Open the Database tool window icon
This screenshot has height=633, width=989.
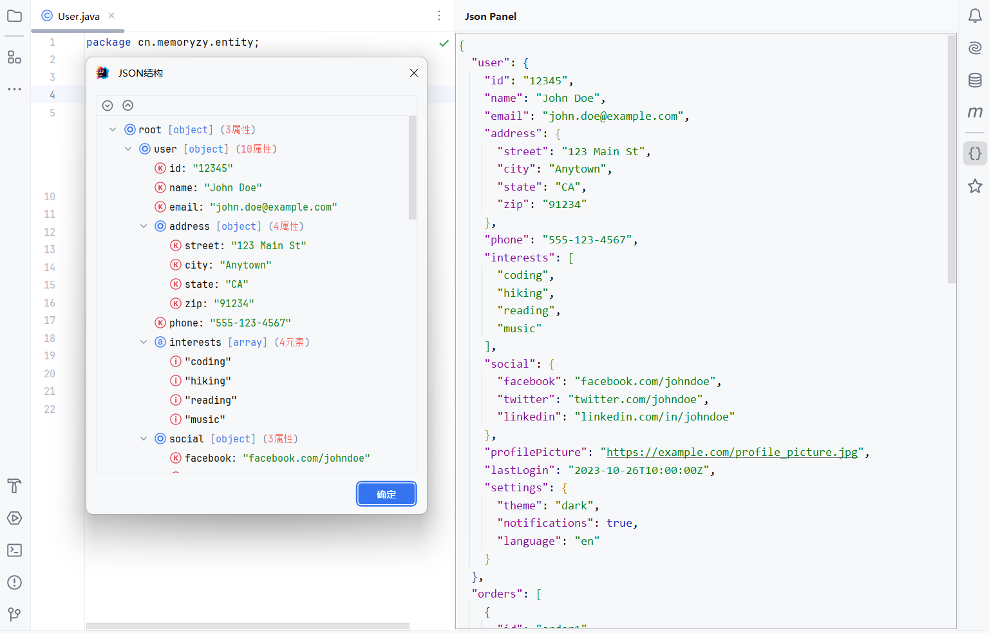point(975,80)
